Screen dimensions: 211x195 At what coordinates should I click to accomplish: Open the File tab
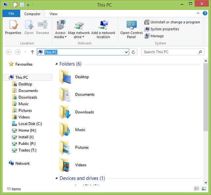tap(11, 14)
